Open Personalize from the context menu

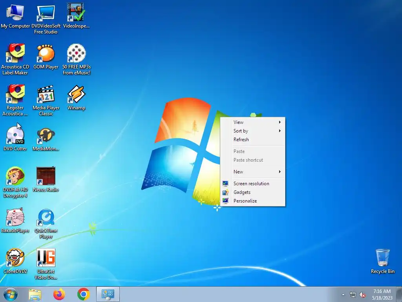[x=252, y=201]
